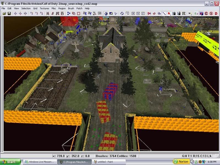Open the Selection menu

[26, 9]
